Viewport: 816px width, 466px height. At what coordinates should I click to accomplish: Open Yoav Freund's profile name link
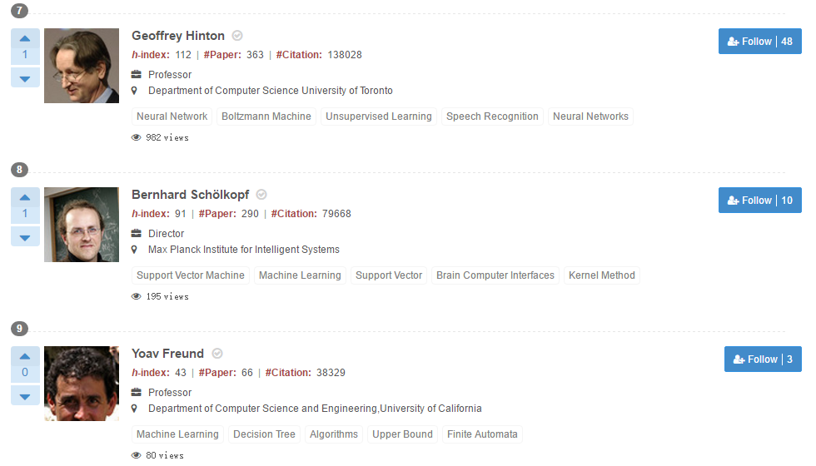[167, 354]
